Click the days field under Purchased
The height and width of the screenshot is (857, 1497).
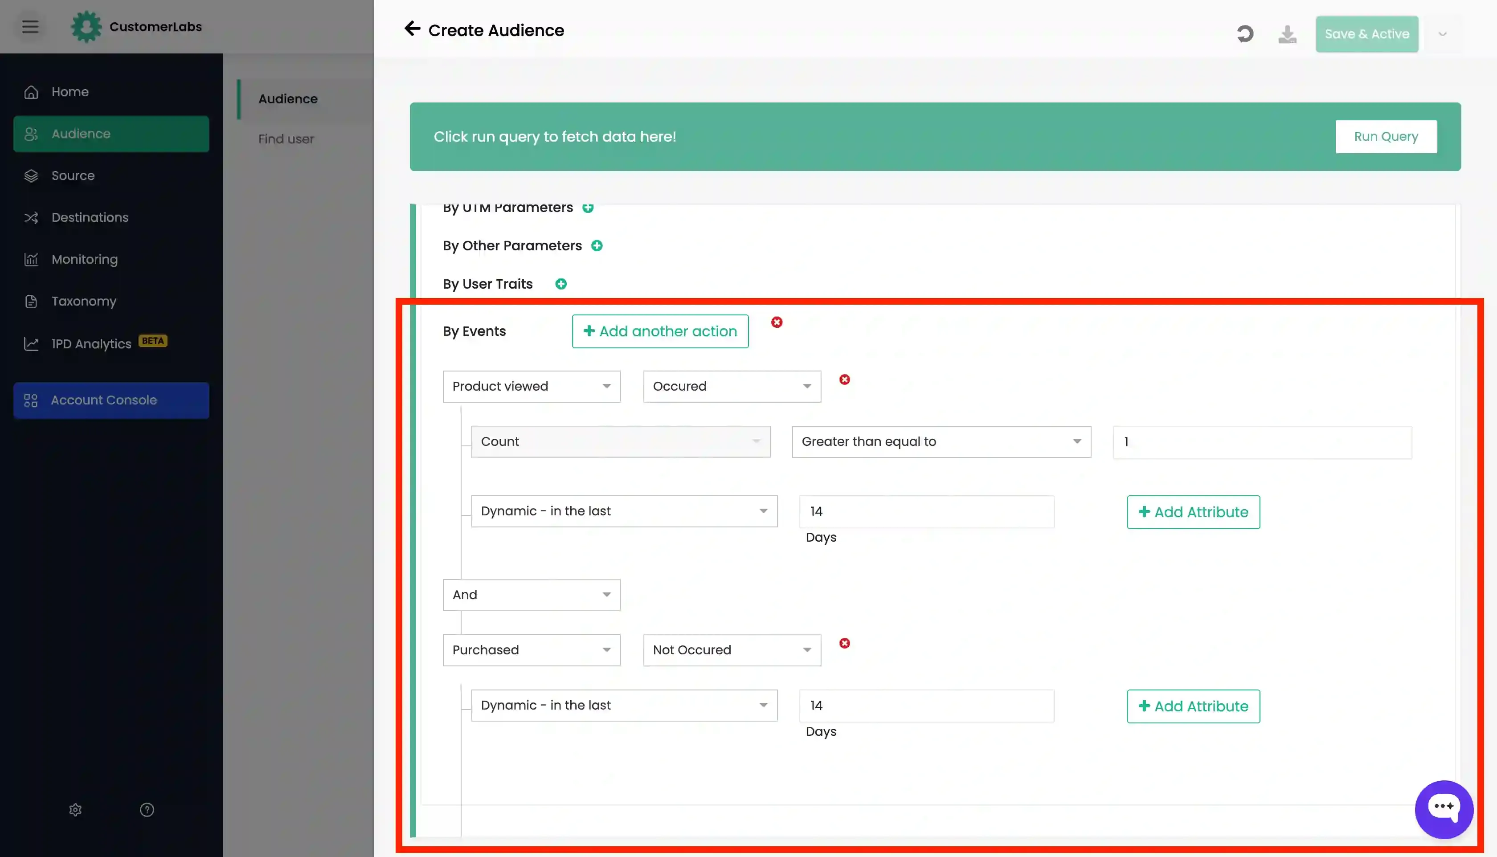pyautogui.click(x=927, y=706)
